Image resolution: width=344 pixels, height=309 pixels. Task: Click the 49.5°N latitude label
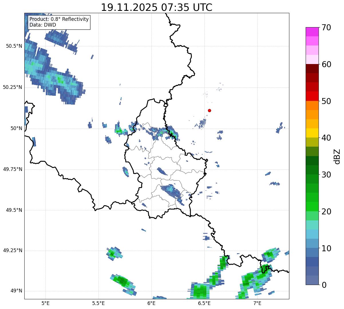point(14,210)
